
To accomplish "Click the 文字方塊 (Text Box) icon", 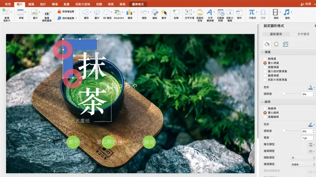I will pos(188,12).
